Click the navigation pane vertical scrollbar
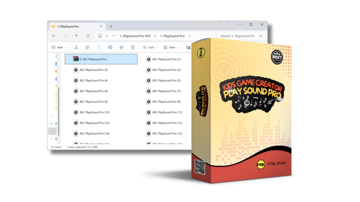 pos(59,111)
